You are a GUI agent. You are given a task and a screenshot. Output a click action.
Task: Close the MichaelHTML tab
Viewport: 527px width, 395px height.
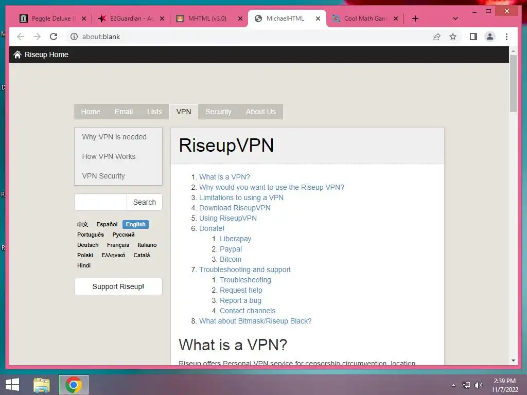(x=318, y=19)
